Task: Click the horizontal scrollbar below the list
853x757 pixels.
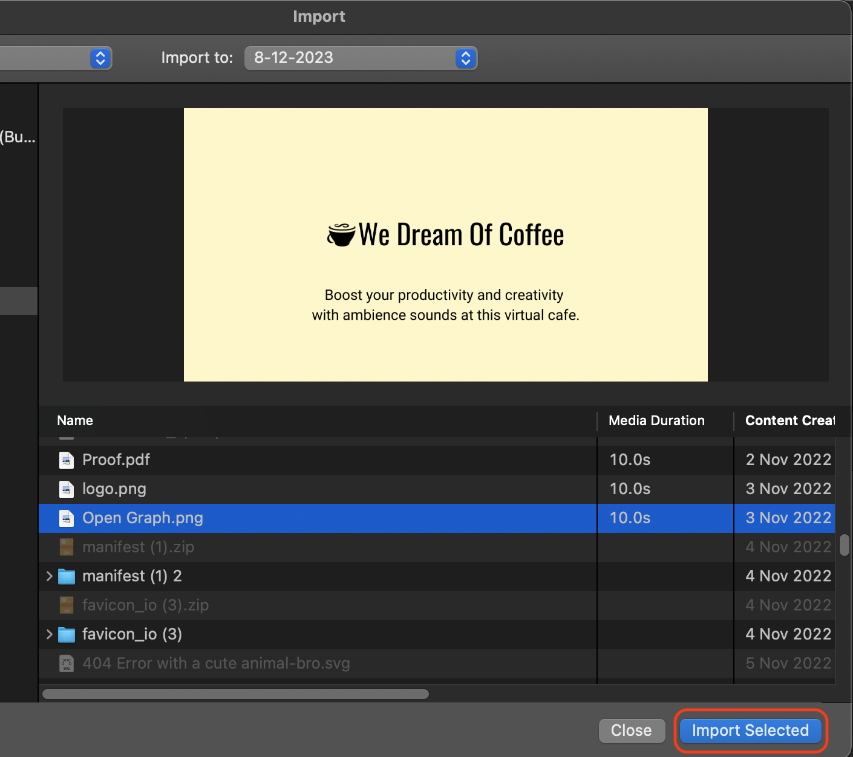Action: [x=235, y=694]
